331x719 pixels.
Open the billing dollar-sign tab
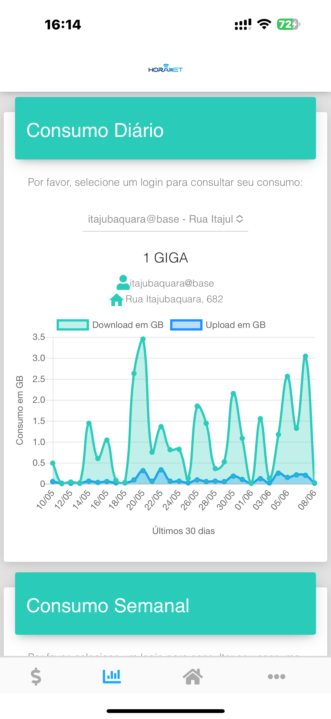coord(36,676)
